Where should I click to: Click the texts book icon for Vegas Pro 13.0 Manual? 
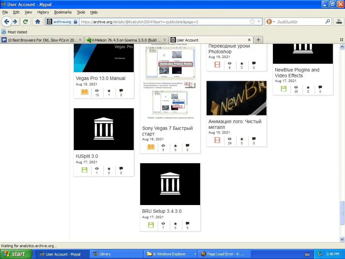tap(85, 92)
